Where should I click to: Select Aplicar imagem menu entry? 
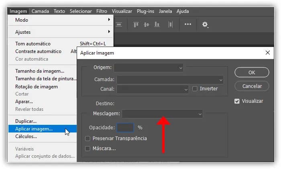pos(34,129)
